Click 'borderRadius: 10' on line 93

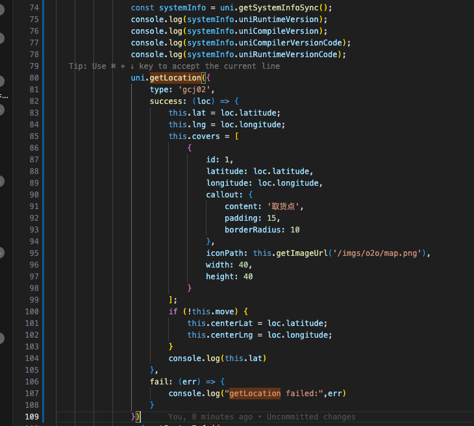(262, 230)
